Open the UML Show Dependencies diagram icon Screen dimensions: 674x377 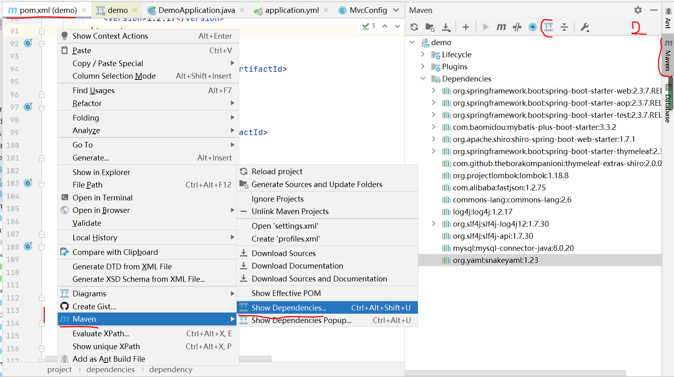point(548,27)
